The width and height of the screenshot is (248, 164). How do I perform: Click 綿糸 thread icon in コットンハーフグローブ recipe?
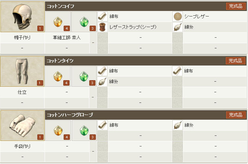click(177, 126)
